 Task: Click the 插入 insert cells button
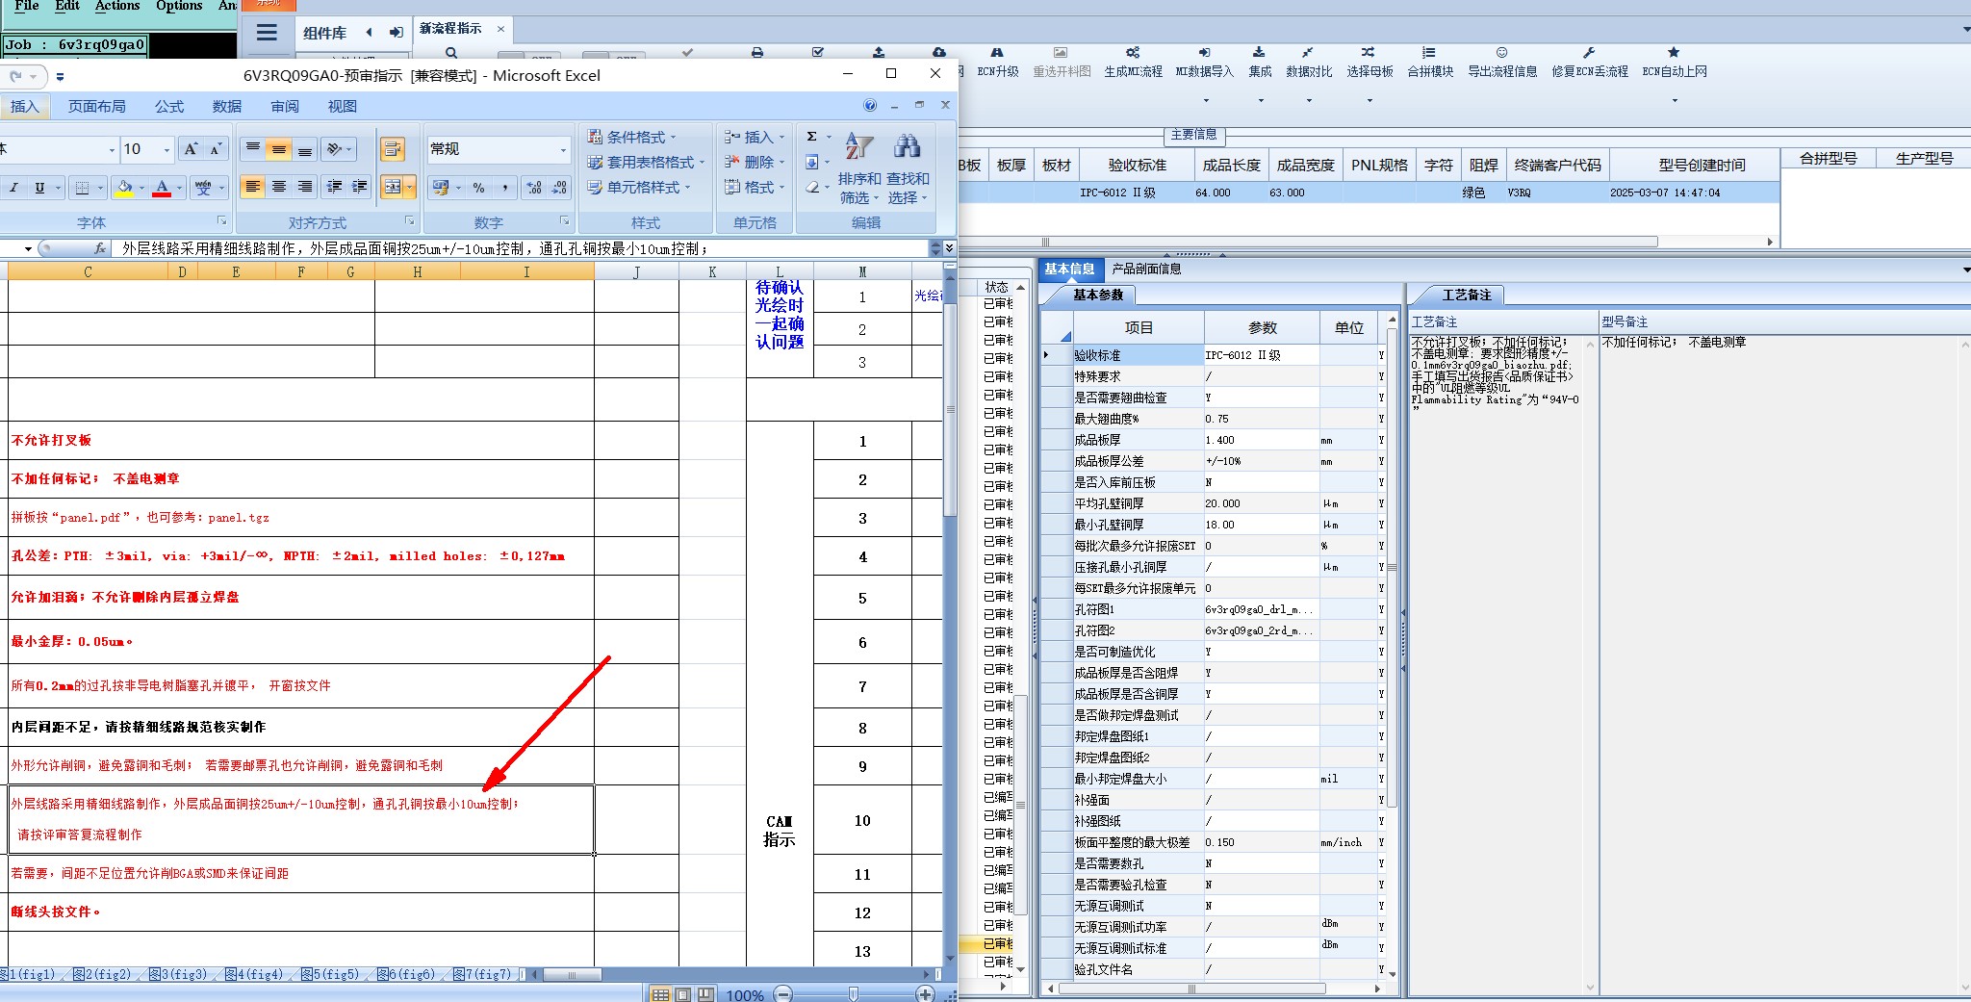(755, 137)
